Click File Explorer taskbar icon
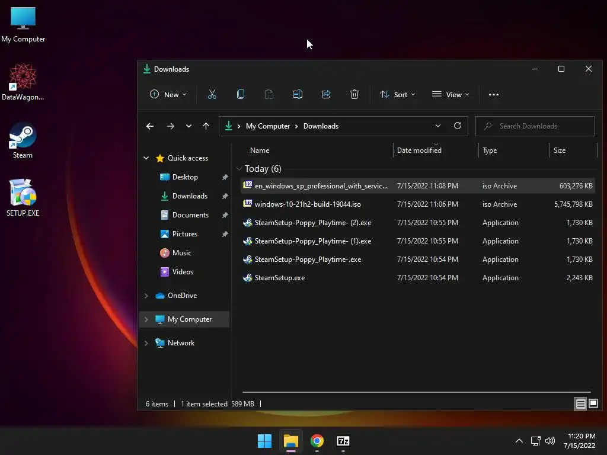This screenshot has width=607, height=455. (290, 441)
